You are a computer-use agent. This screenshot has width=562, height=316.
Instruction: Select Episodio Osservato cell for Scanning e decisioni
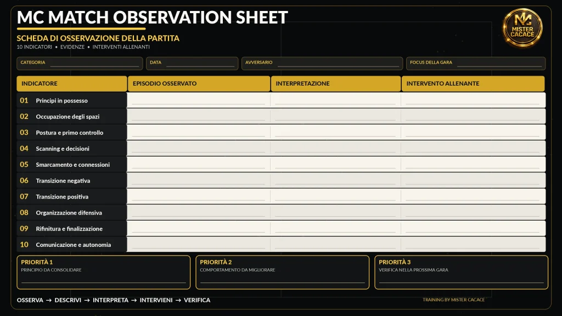pyautogui.click(x=199, y=148)
